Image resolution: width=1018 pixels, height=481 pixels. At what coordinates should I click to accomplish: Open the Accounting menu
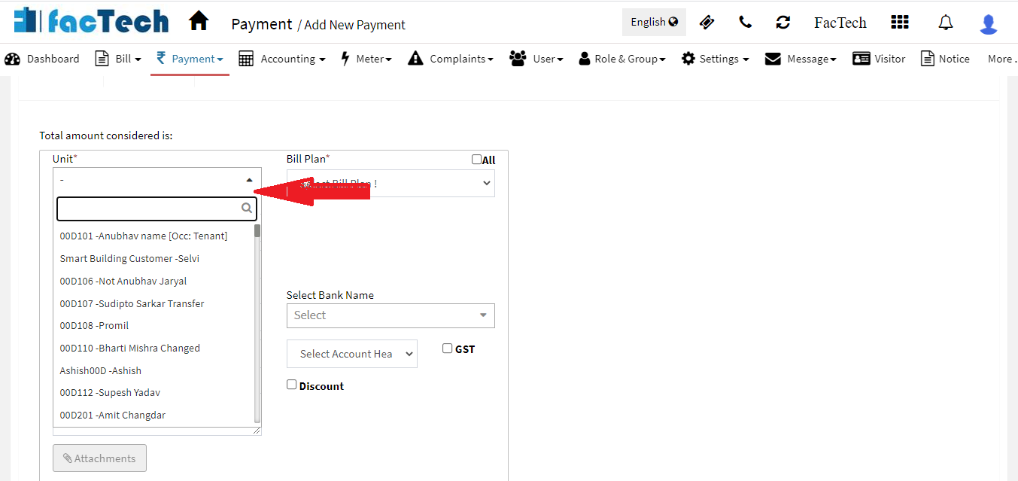point(282,59)
